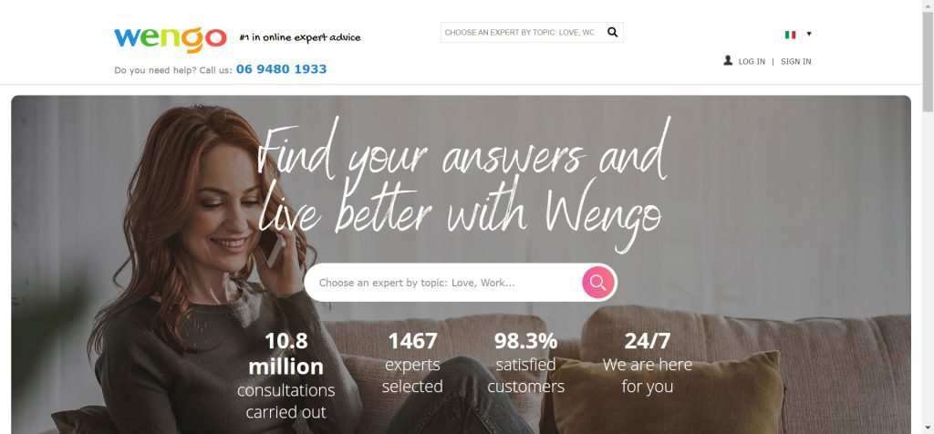Click the '#1 in online expert advice' tagline

click(x=299, y=37)
